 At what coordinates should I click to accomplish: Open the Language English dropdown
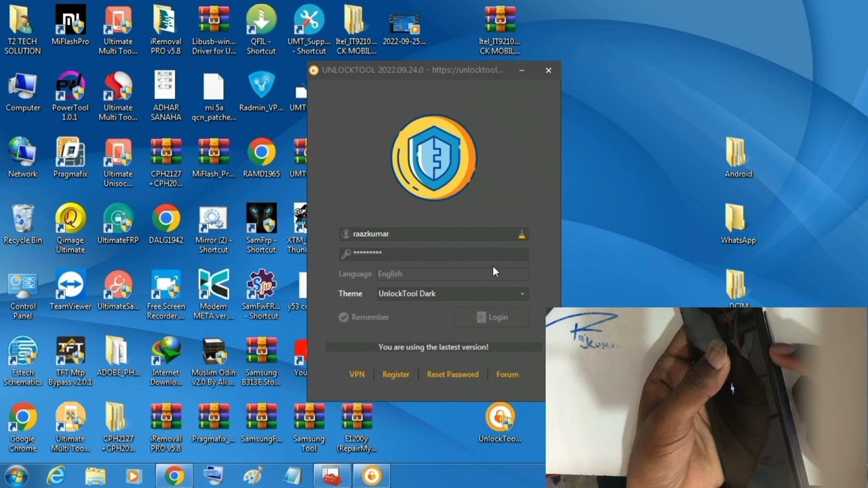tap(452, 274)
